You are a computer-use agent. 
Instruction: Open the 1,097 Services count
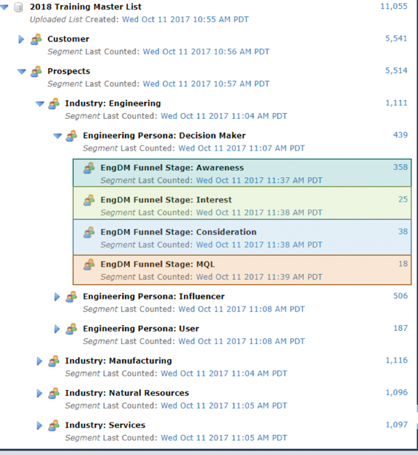[x=397, y=425]
